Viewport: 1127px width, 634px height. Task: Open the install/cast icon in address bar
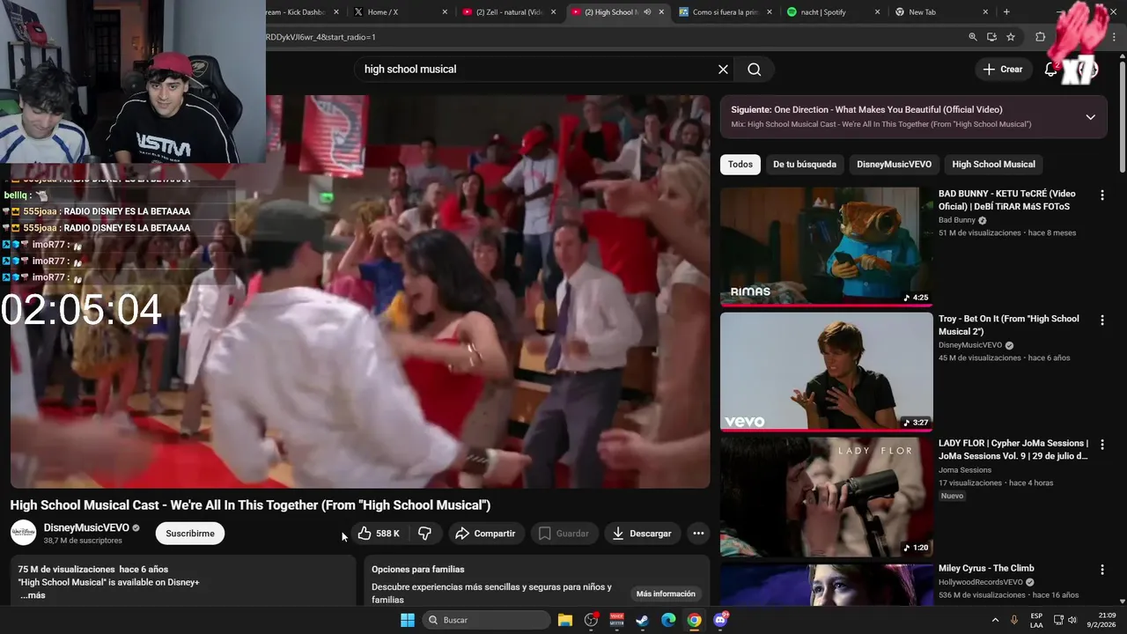pyautogui.click(x=992, y=37)
